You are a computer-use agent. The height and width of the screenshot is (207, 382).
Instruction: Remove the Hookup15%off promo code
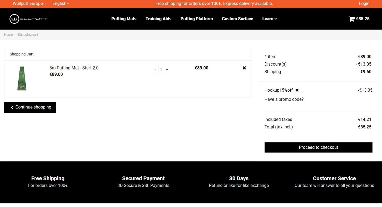coord(297,90)
